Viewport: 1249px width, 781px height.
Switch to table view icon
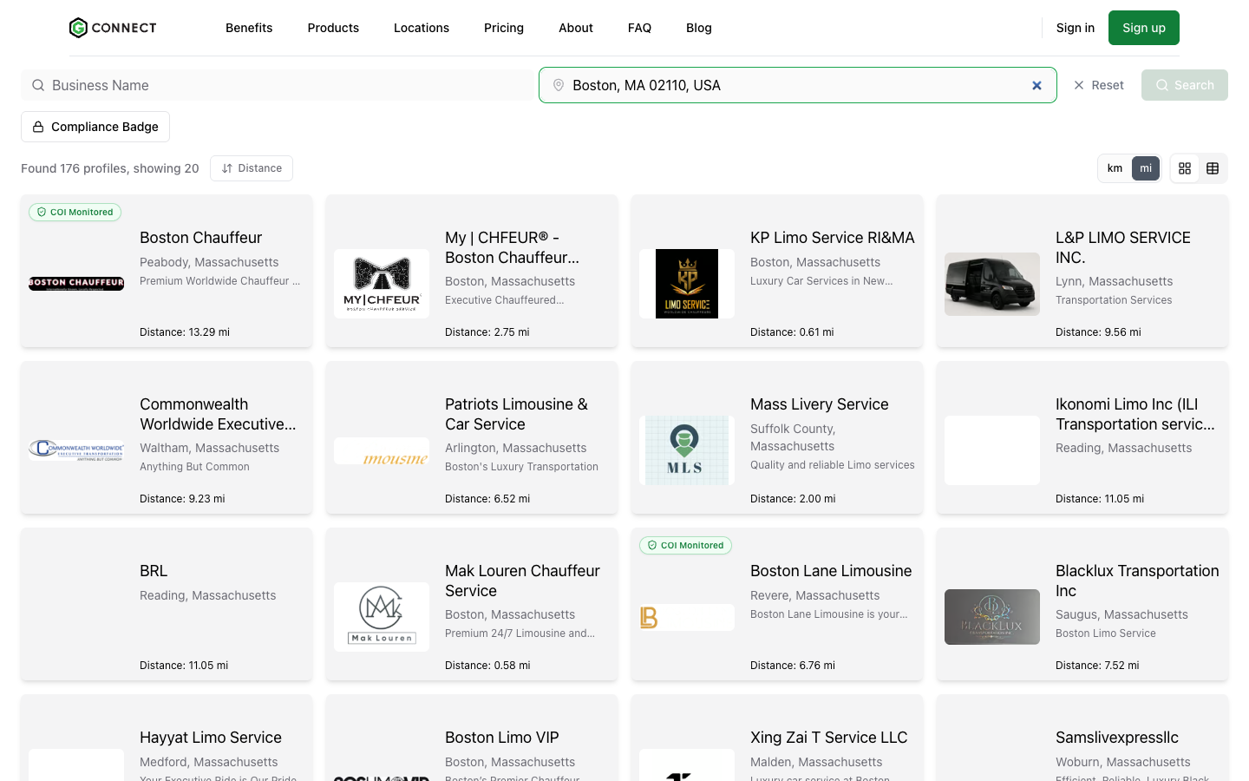tap(1213, 168)
